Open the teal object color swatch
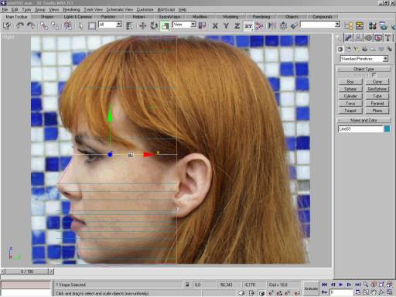396x297 pixels. [387, 129]
